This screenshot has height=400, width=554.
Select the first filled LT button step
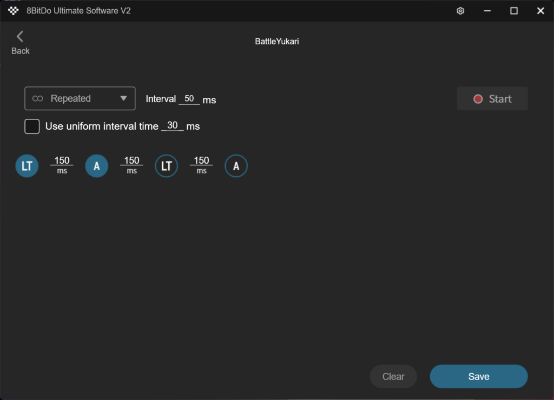point(27,166)
